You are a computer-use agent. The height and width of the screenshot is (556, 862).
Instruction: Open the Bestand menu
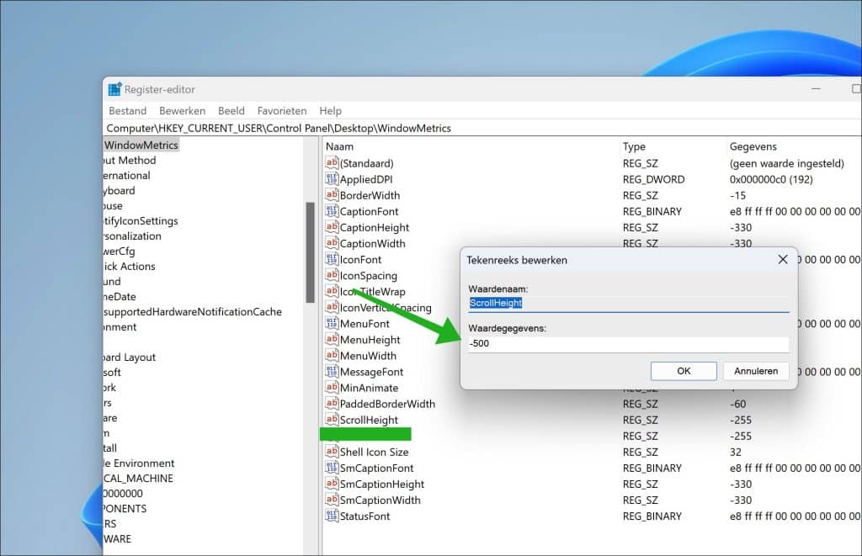pos(128,111)
